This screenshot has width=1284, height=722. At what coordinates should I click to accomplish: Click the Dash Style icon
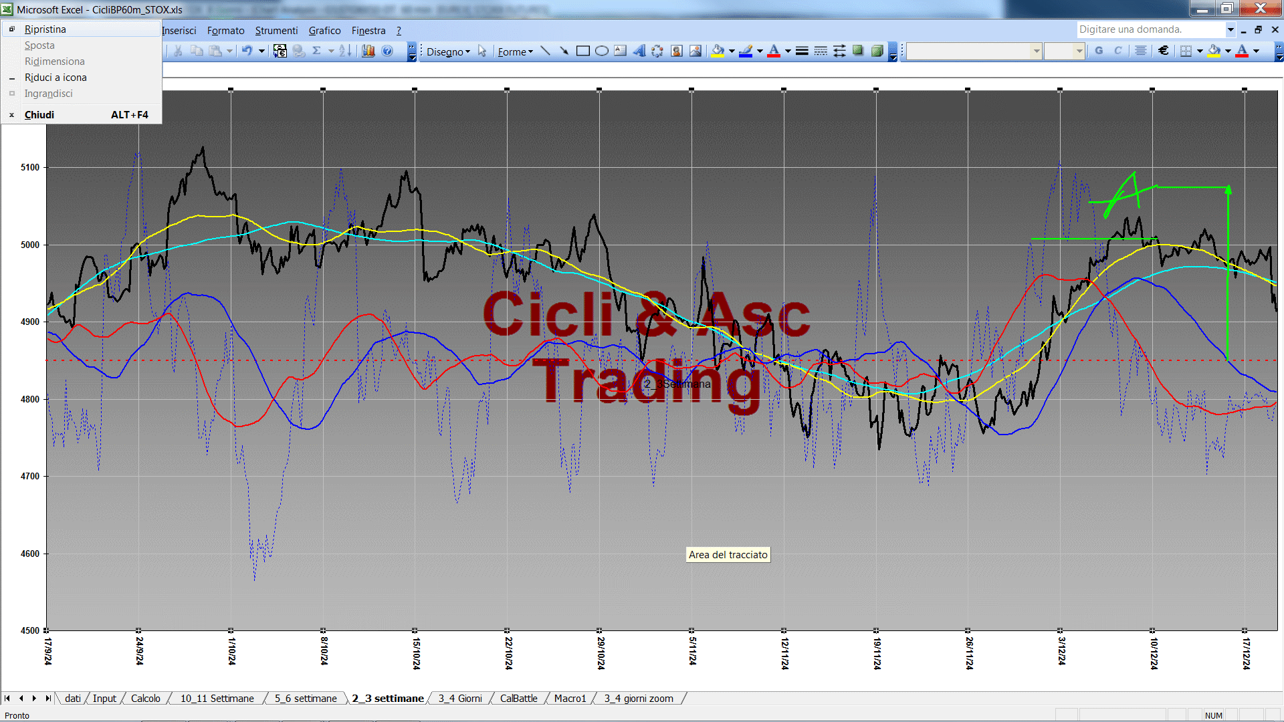pyautogui.click(x=821, y=51)
